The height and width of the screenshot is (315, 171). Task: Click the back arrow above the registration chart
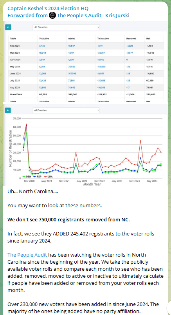pyautogui.click(x=8, y=110)
